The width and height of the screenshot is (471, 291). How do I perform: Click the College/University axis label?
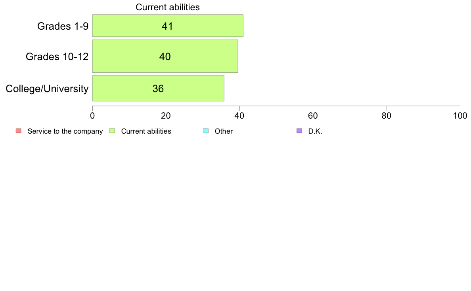pos(47,89)
